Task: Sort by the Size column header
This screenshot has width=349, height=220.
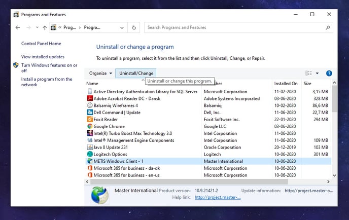Action: (307, 84)
